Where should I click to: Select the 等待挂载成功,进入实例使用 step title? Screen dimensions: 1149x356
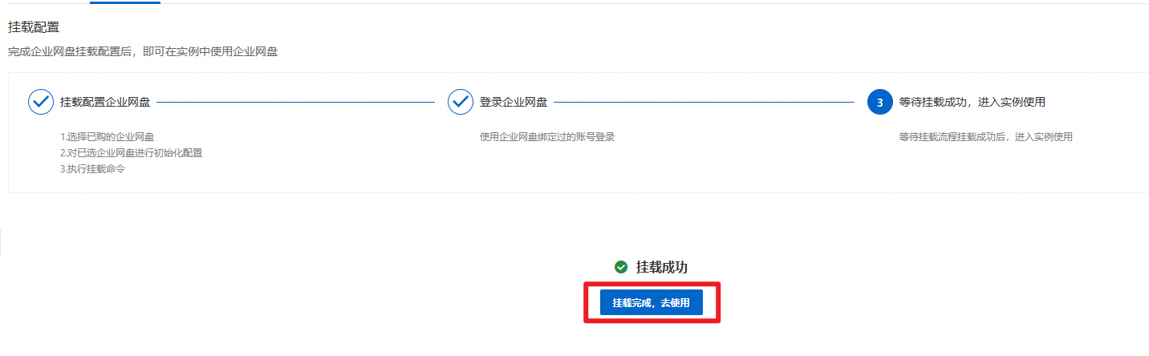(972, 103)
